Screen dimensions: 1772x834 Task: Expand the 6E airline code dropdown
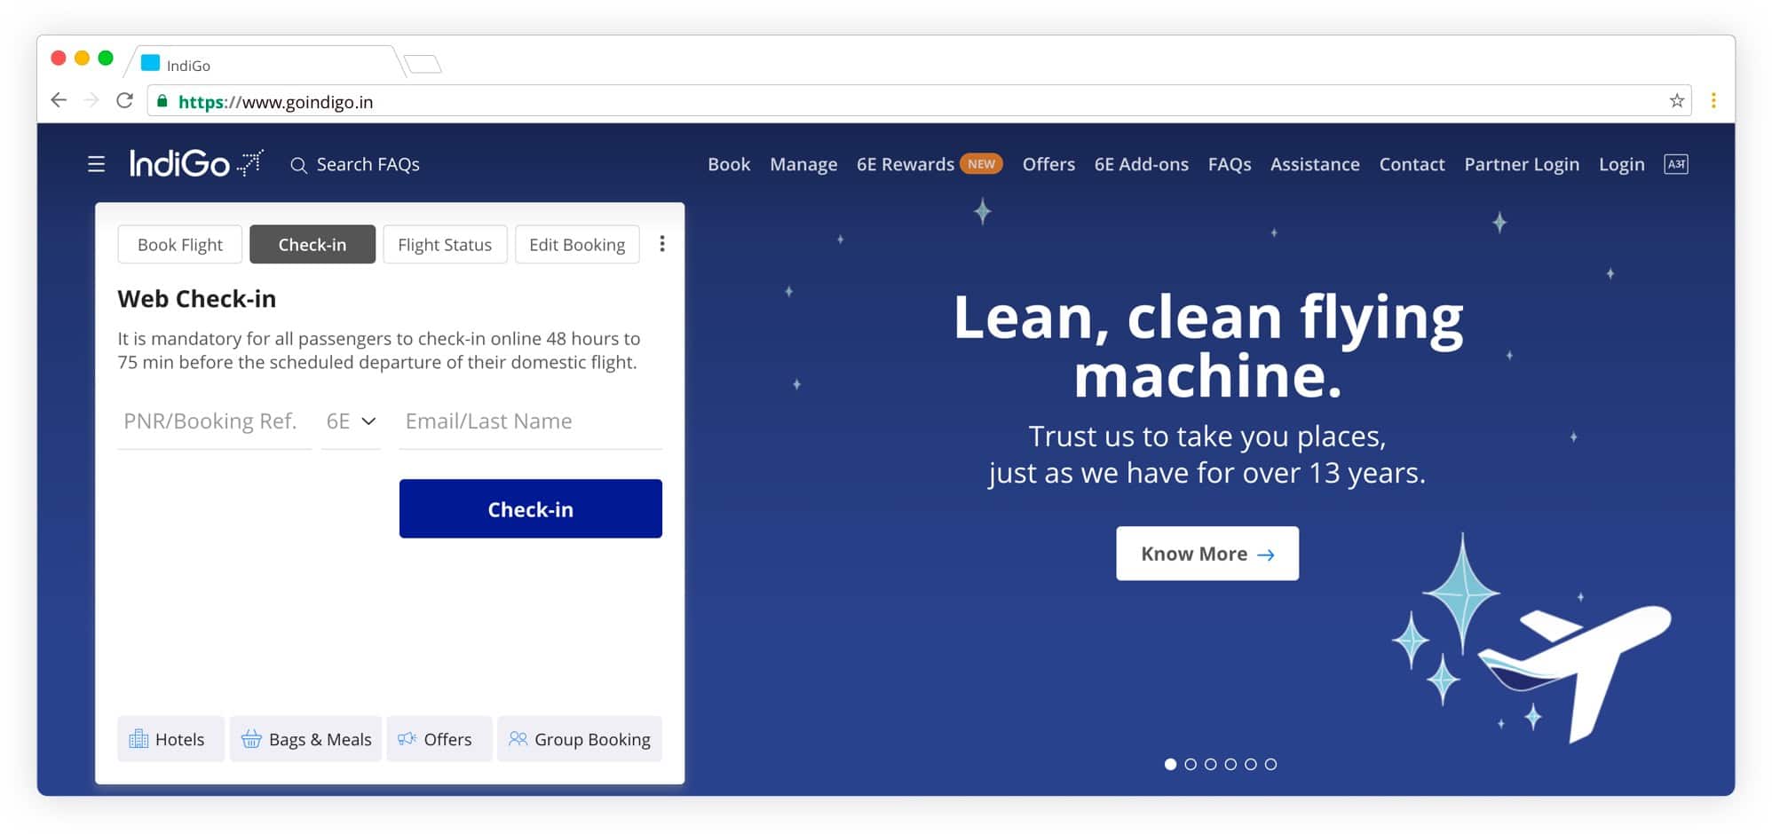(x=351, y=421)
